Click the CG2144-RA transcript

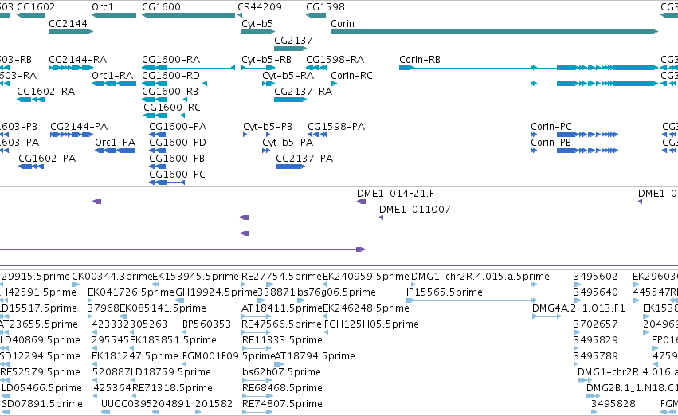point(71,68)
